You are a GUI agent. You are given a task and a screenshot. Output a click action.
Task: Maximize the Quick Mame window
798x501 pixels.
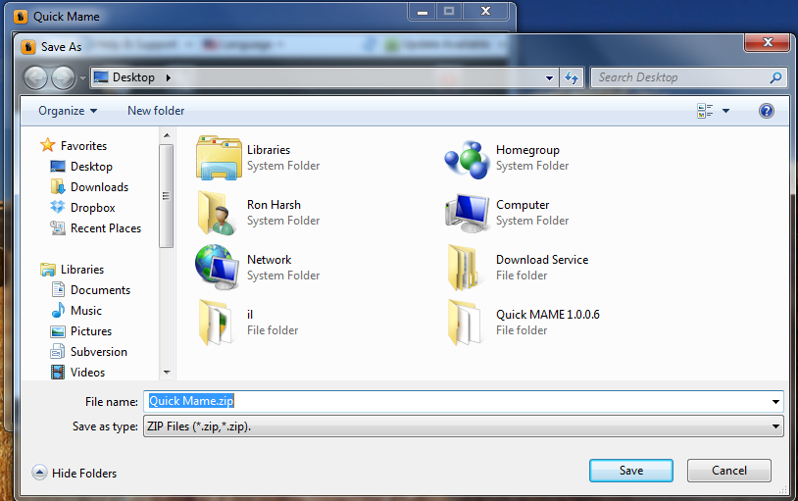448,12
